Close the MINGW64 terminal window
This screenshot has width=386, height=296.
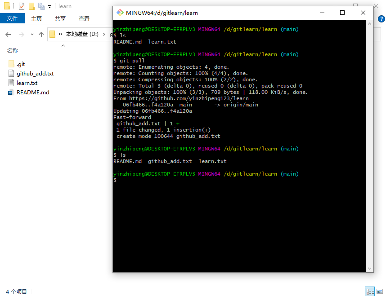coord(363,13)
